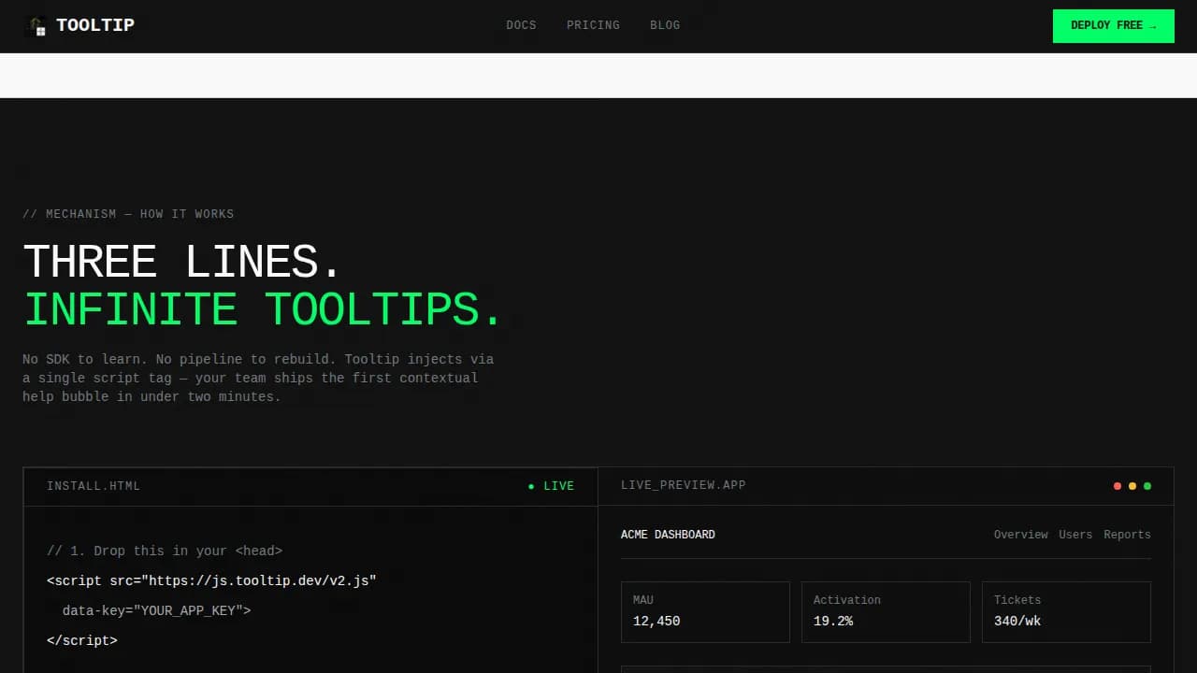Click the green LIVE status indicator
Screen dimensions: 1197x673
tap(551, 486)
